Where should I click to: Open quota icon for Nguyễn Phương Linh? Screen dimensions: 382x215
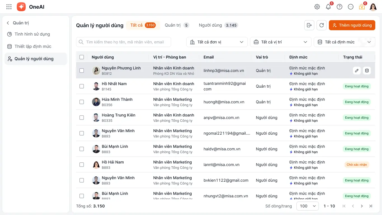click(x=367, y=71)
